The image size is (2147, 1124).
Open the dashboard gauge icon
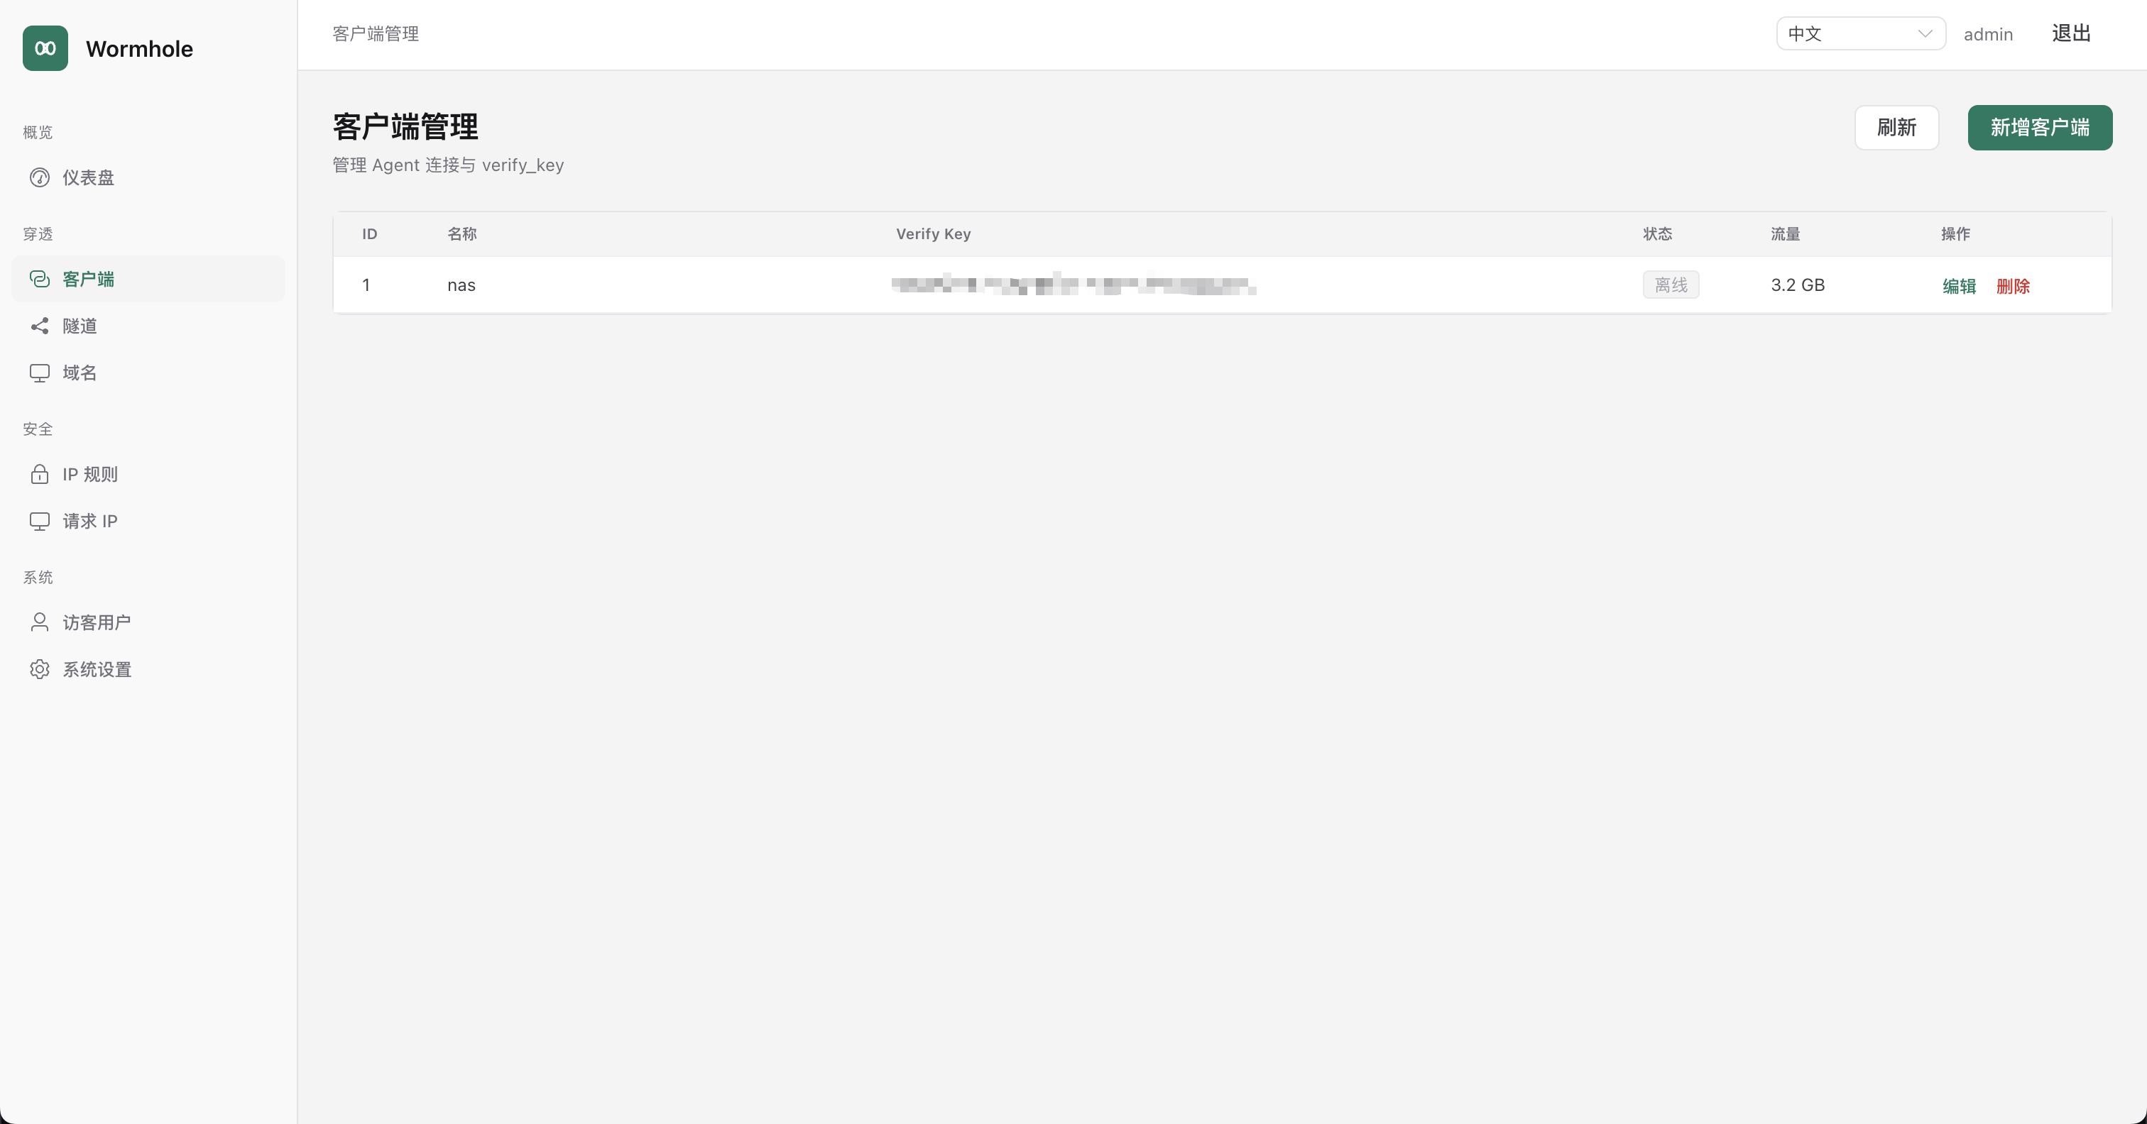click(39, 177)
